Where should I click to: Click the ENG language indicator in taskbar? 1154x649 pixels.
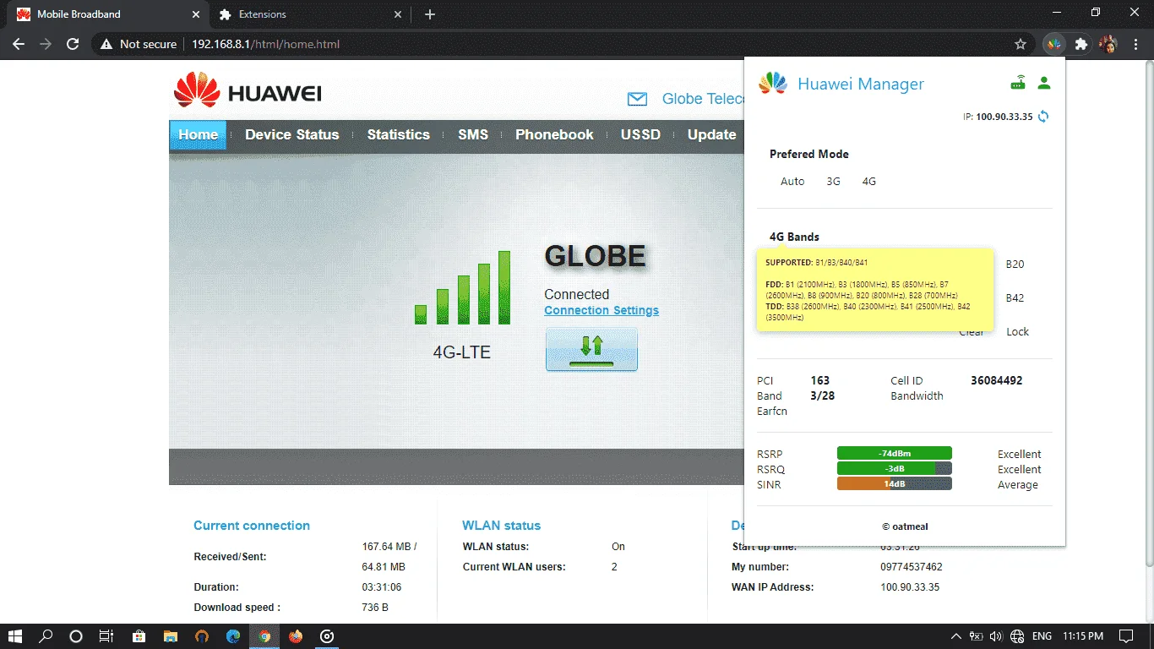point(1042,635)
